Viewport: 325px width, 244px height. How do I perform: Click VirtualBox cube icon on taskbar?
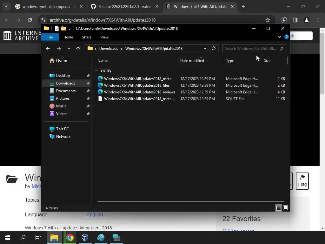coord(85,238)
